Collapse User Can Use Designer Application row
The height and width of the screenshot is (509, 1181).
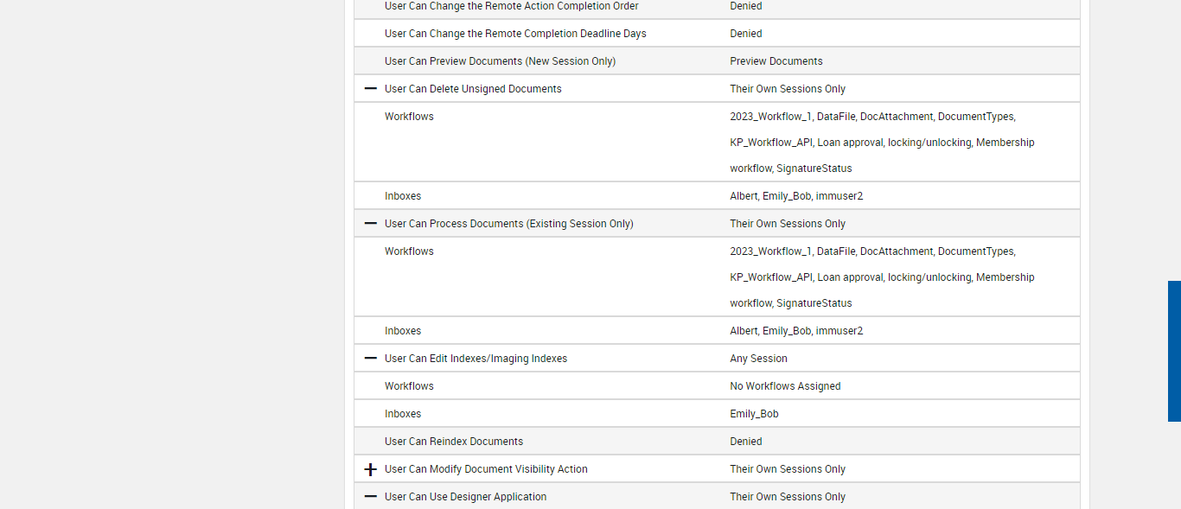tap(371, 497)
